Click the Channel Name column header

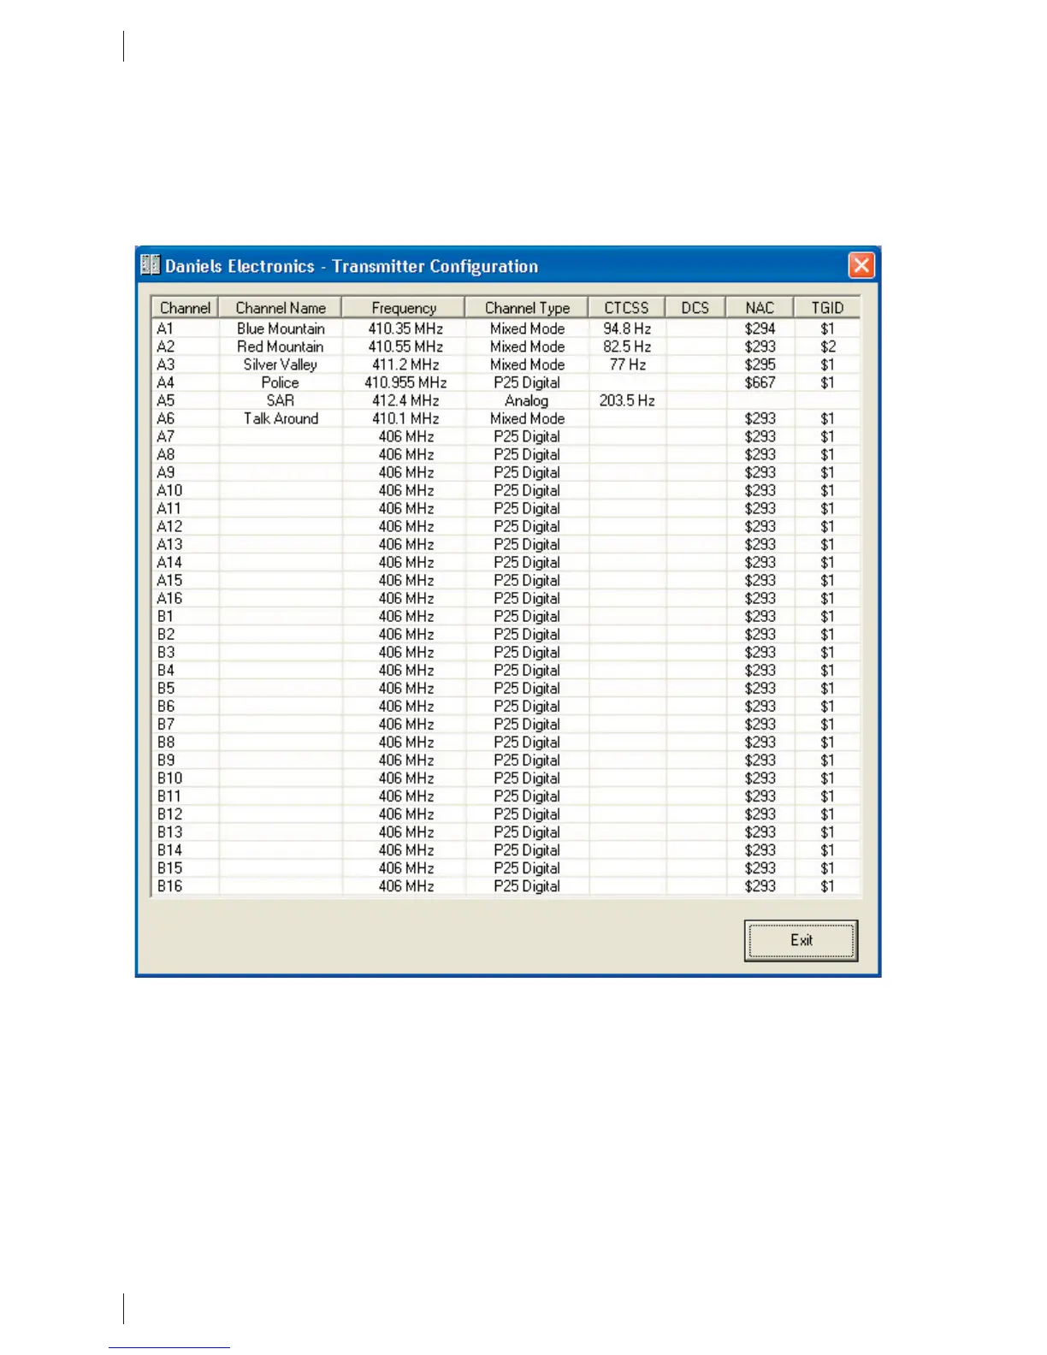[x=281, y=308]
